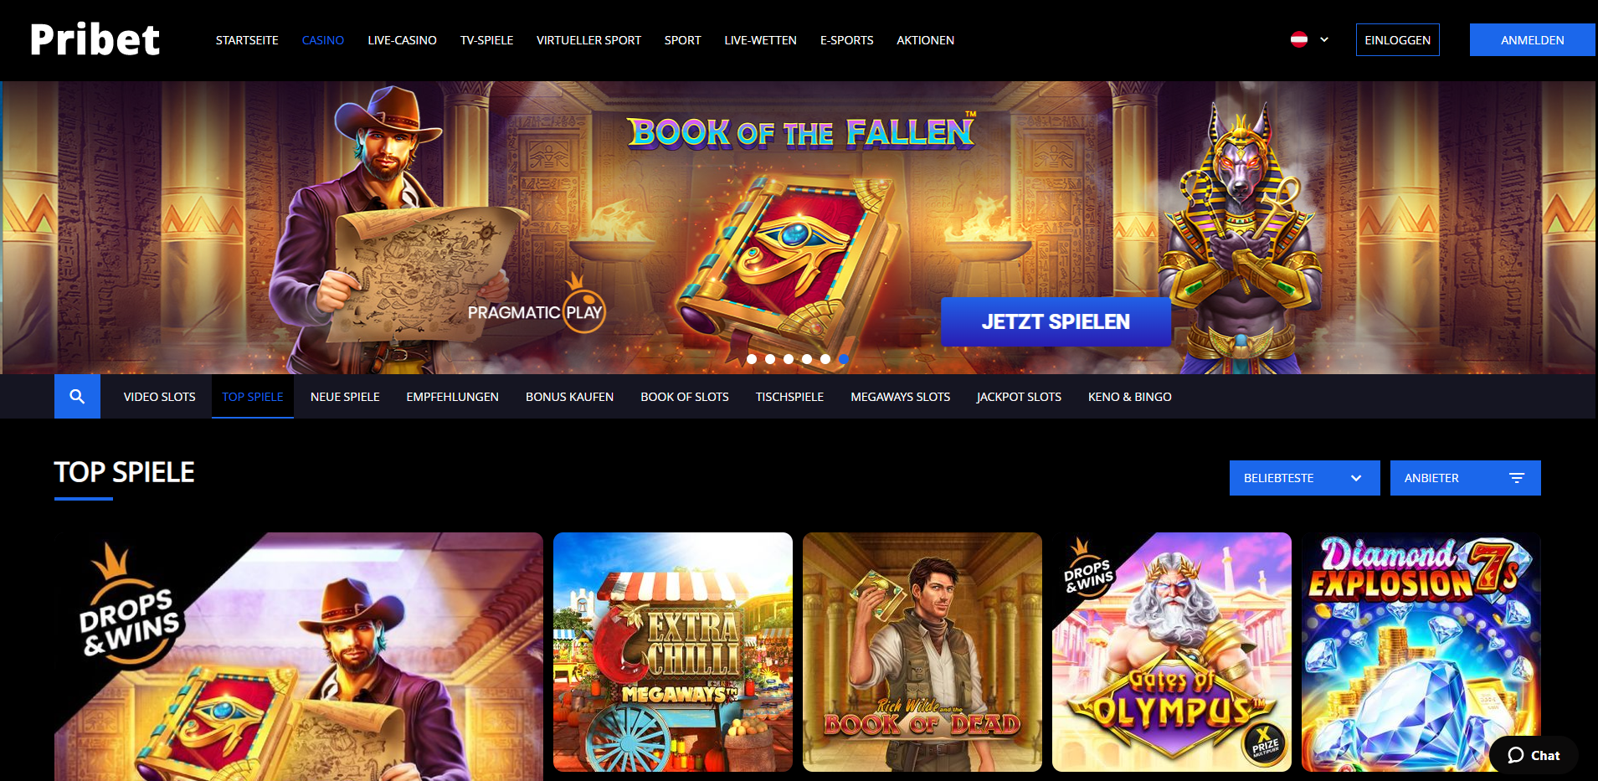Viewport: 1598px width, 781px height.
Task: Click the Anmelden button
Action: click(x=1532, y=40)
